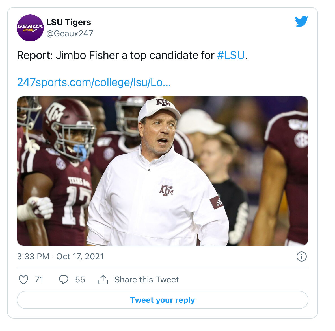Open the Geaux247 profile avatar
This screenshot has width=335, height=331.
[x=30, y=28]
